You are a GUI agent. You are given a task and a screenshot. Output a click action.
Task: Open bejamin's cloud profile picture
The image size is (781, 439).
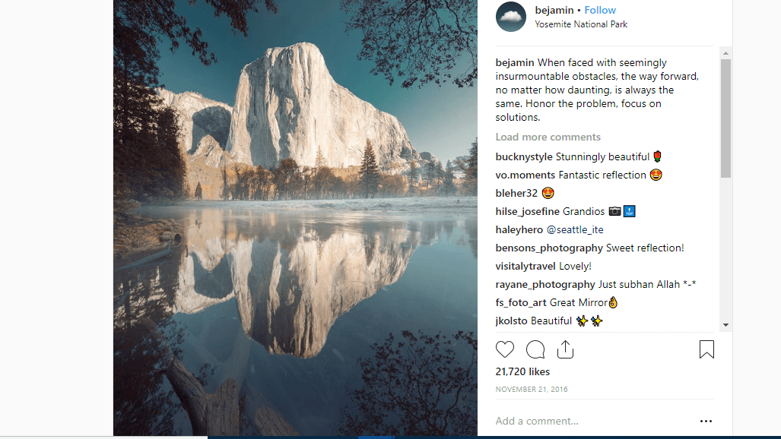[x=510, y=17]
